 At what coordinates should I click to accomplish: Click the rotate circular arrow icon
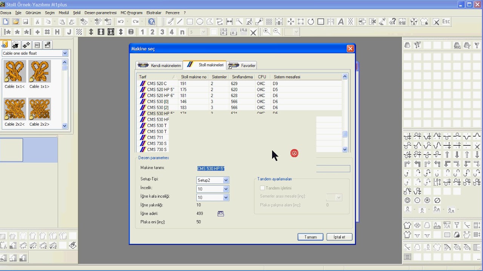311,22
